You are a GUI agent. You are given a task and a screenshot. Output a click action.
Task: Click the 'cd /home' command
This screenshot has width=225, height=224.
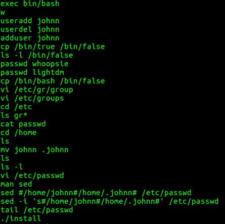[x=19, y=132]
